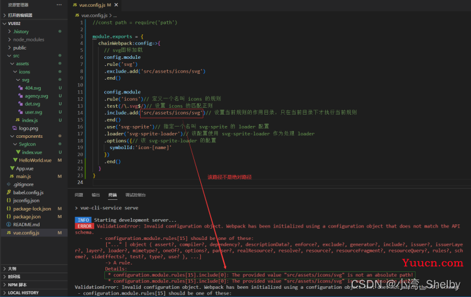Click the 404.svg file icon
Screen dimensions: 471x297
pos(21,88)
